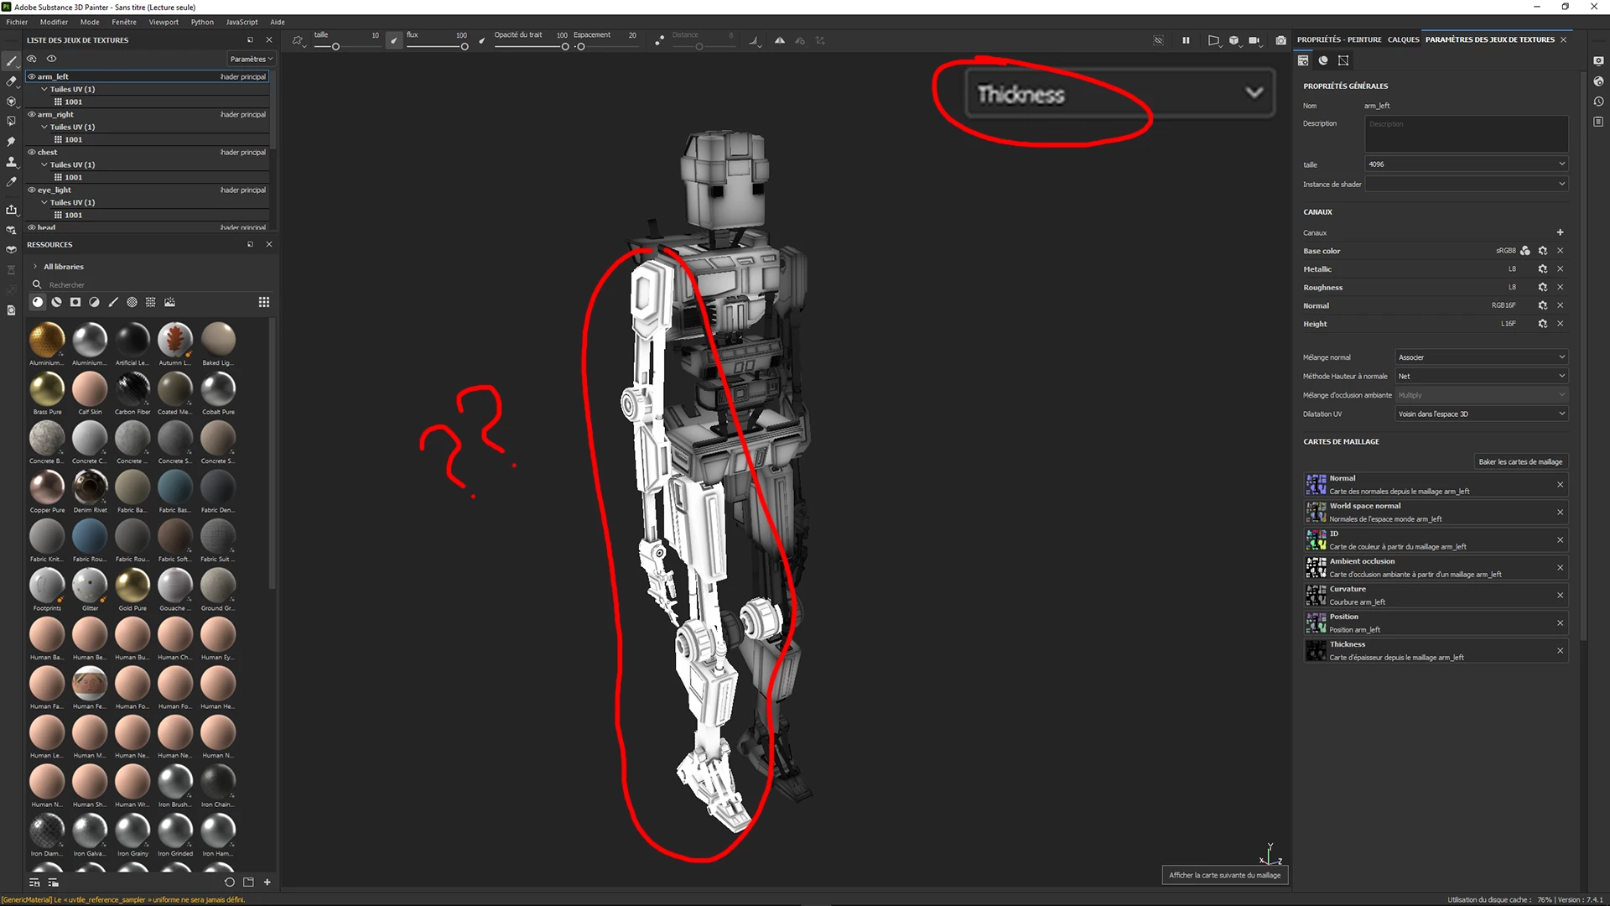This screenshot has width=1610, height=906.
Task: Click the camera screenshot icon
Action: point(1280,40)
